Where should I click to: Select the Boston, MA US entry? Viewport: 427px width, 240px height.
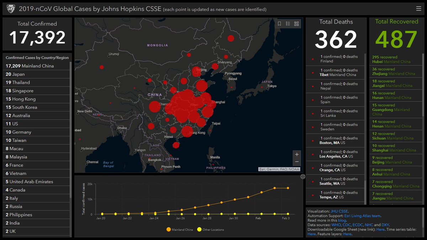335,140
